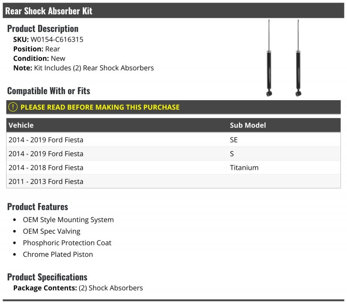Click the SKU number W0154-C616315
This screenshot has height=304, width=347.
(57, 39)
